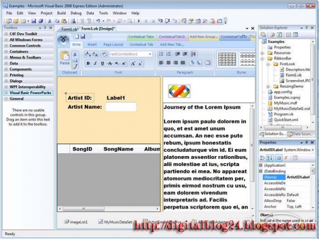The width and height of the screenshot is (319, 239).
Task: Switch to the Data Sources panel tab
Action: [x=300, y=134]
